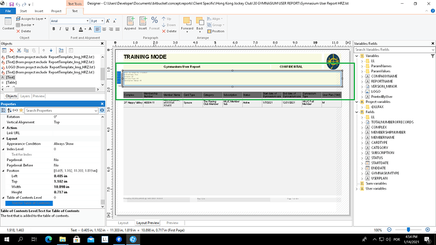Delete selected object via red X in Objects panel
This screenshot has height=245, width=436.
pyautogui.click(x=11, y=51)
